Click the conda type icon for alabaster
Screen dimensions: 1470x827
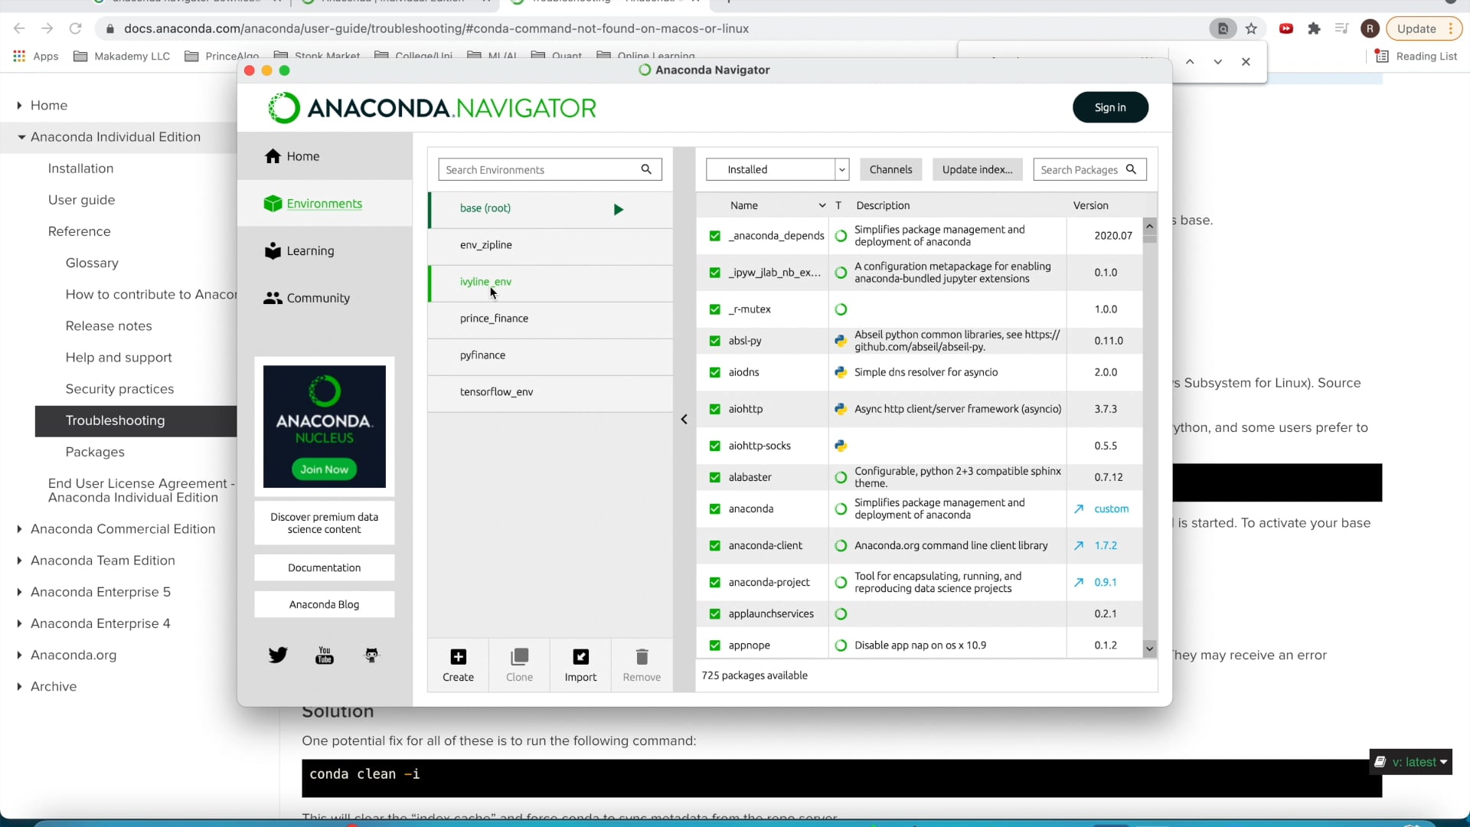click(x=841, y=477)
